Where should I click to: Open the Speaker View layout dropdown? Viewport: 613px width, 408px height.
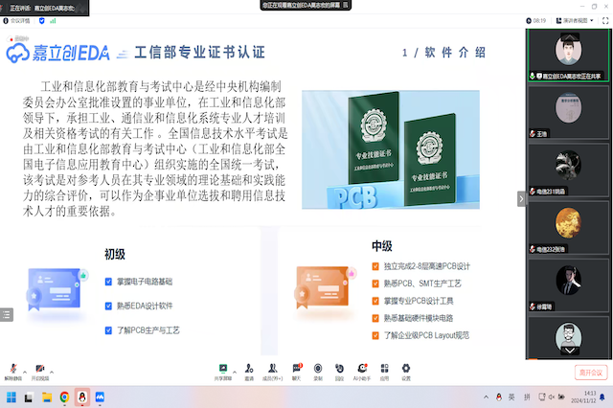pos(575,19)
